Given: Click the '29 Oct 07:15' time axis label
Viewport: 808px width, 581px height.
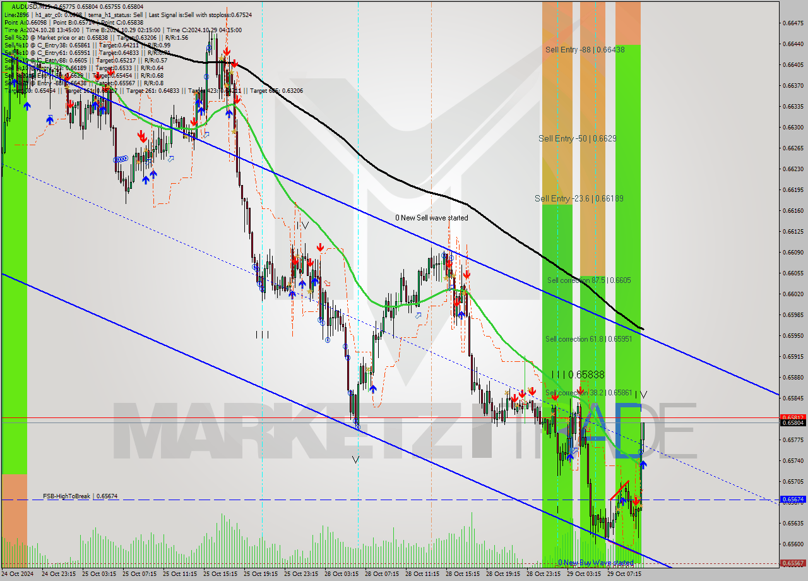Looking at the screenshot, I should coord(624,574).
